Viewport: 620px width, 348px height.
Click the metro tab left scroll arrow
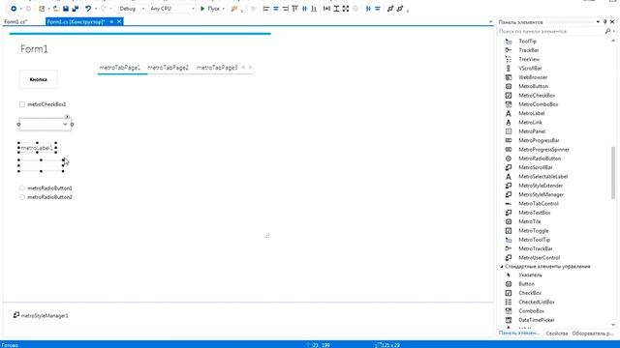243,68
